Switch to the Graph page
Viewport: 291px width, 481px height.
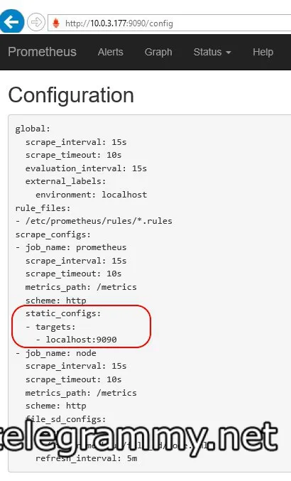coord(158,52)
